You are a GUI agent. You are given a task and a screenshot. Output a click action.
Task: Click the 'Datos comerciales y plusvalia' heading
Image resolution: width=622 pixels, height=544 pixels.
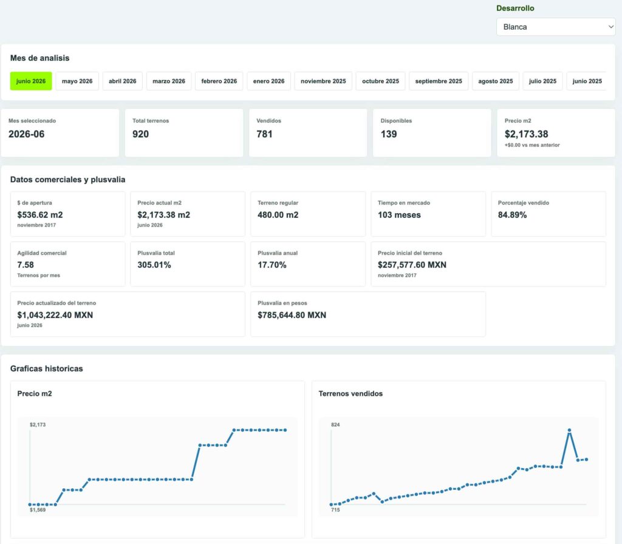click(x=67, y=180)
